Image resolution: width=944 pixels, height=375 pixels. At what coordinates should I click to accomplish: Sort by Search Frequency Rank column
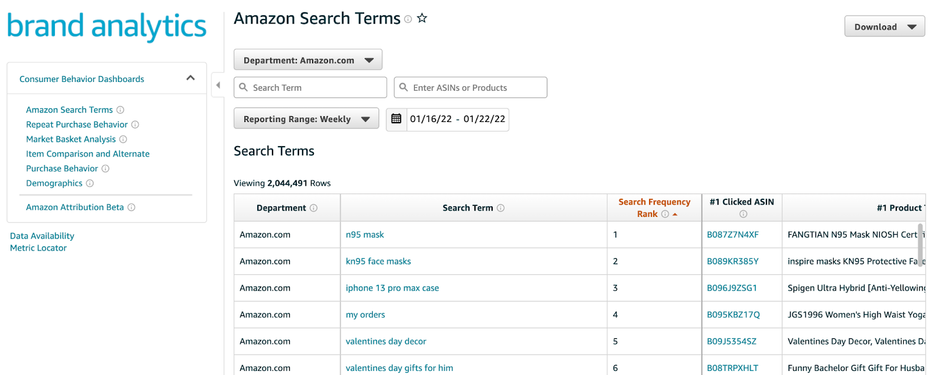click(x=654, y=208)
